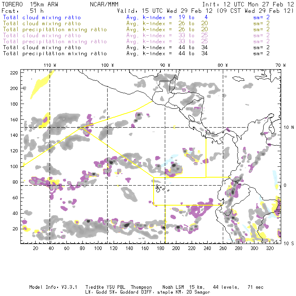The height and width of the screenshot is (296, 296).
Task: Click the "70 W" longitude label
Action: (x=280, y=65)
